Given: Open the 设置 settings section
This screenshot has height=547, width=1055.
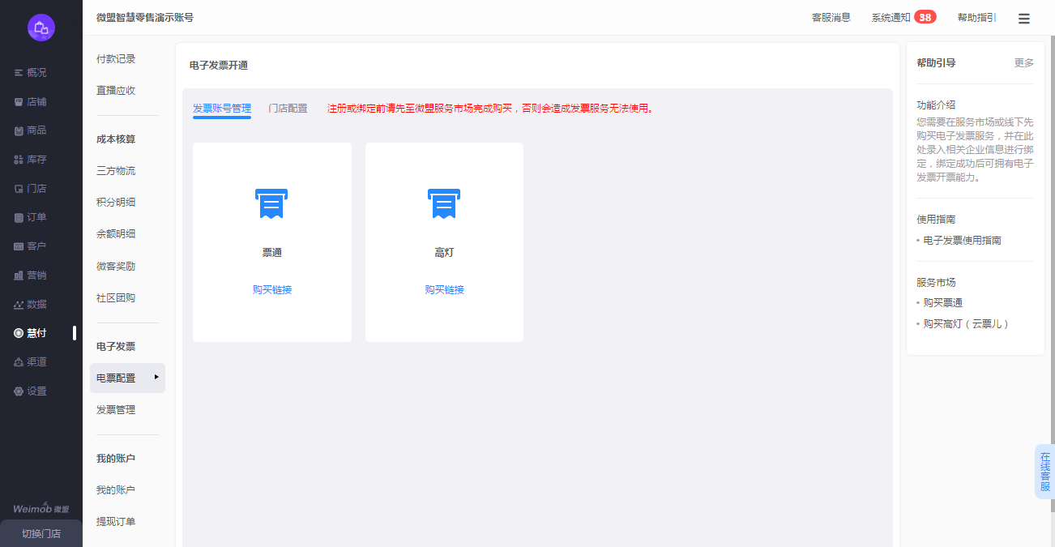Looking at the screenshot, I should pyautogui.click(x=31, y=391).
